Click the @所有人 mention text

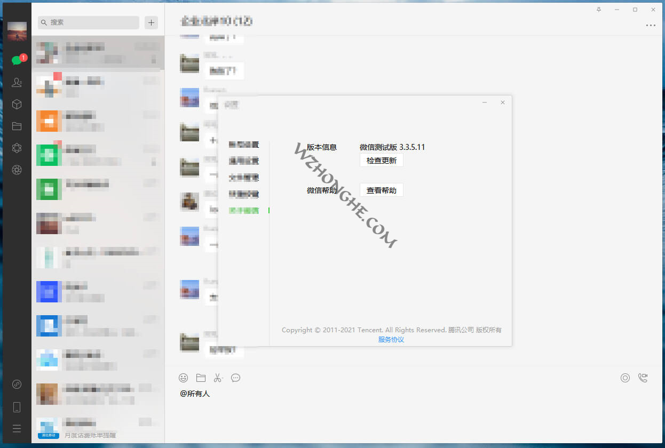(196, 394)
